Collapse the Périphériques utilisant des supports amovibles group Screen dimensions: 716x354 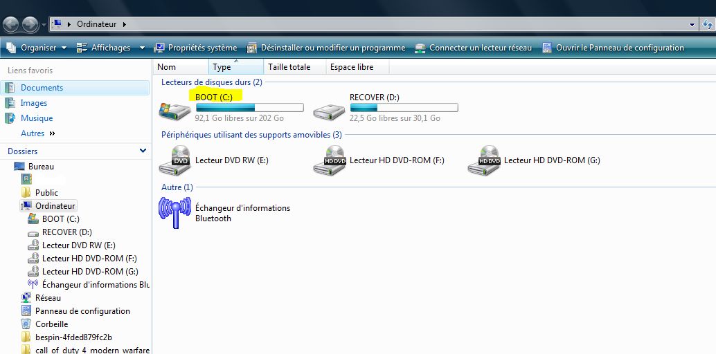tap(251, 135)
